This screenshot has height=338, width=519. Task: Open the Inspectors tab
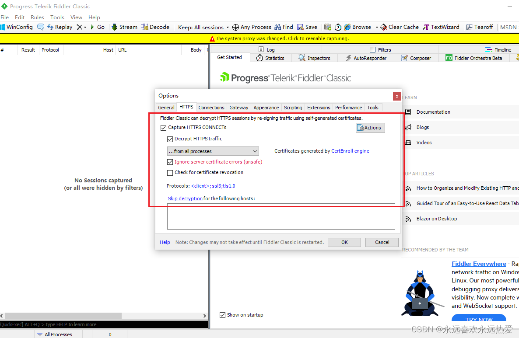click(315, 58)
